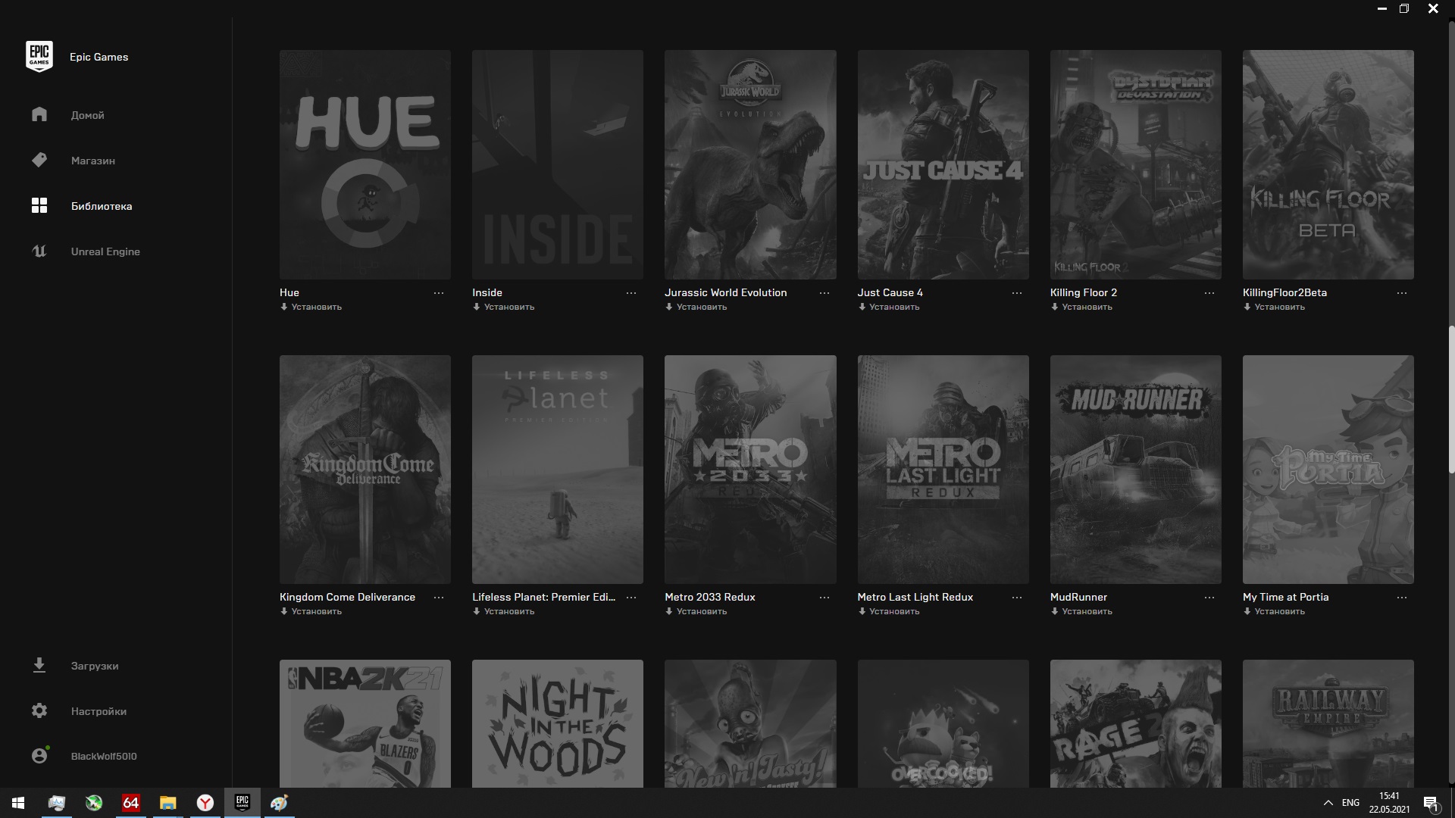Image resolution: width=1455 pixels, height=818 pixels.
Task: Open the Hue game cover
Action: pos(365,164)
